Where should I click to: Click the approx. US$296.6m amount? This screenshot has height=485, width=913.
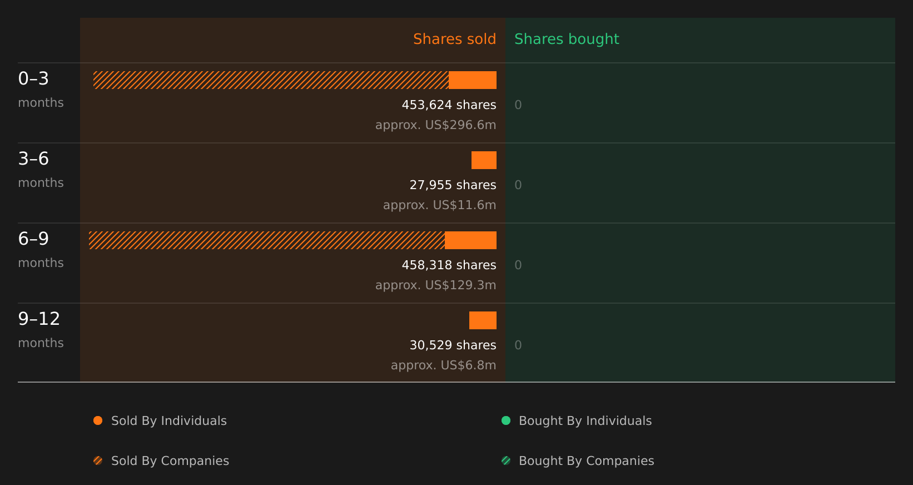[435, 125]
